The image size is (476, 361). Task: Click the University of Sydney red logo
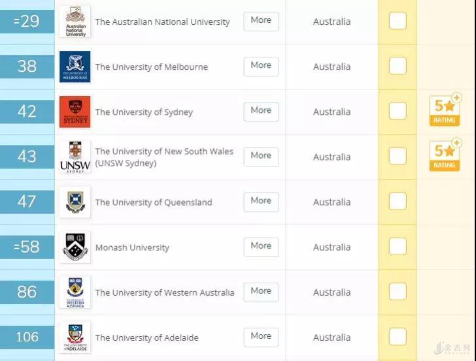coord(75,112)
